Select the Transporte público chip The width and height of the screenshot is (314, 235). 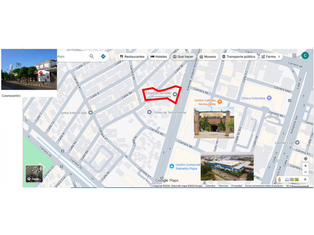pyautogui.click(x=239, y=57)
